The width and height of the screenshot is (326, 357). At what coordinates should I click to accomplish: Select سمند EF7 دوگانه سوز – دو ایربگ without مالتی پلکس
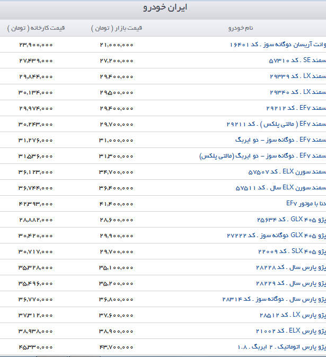point(280,140)
